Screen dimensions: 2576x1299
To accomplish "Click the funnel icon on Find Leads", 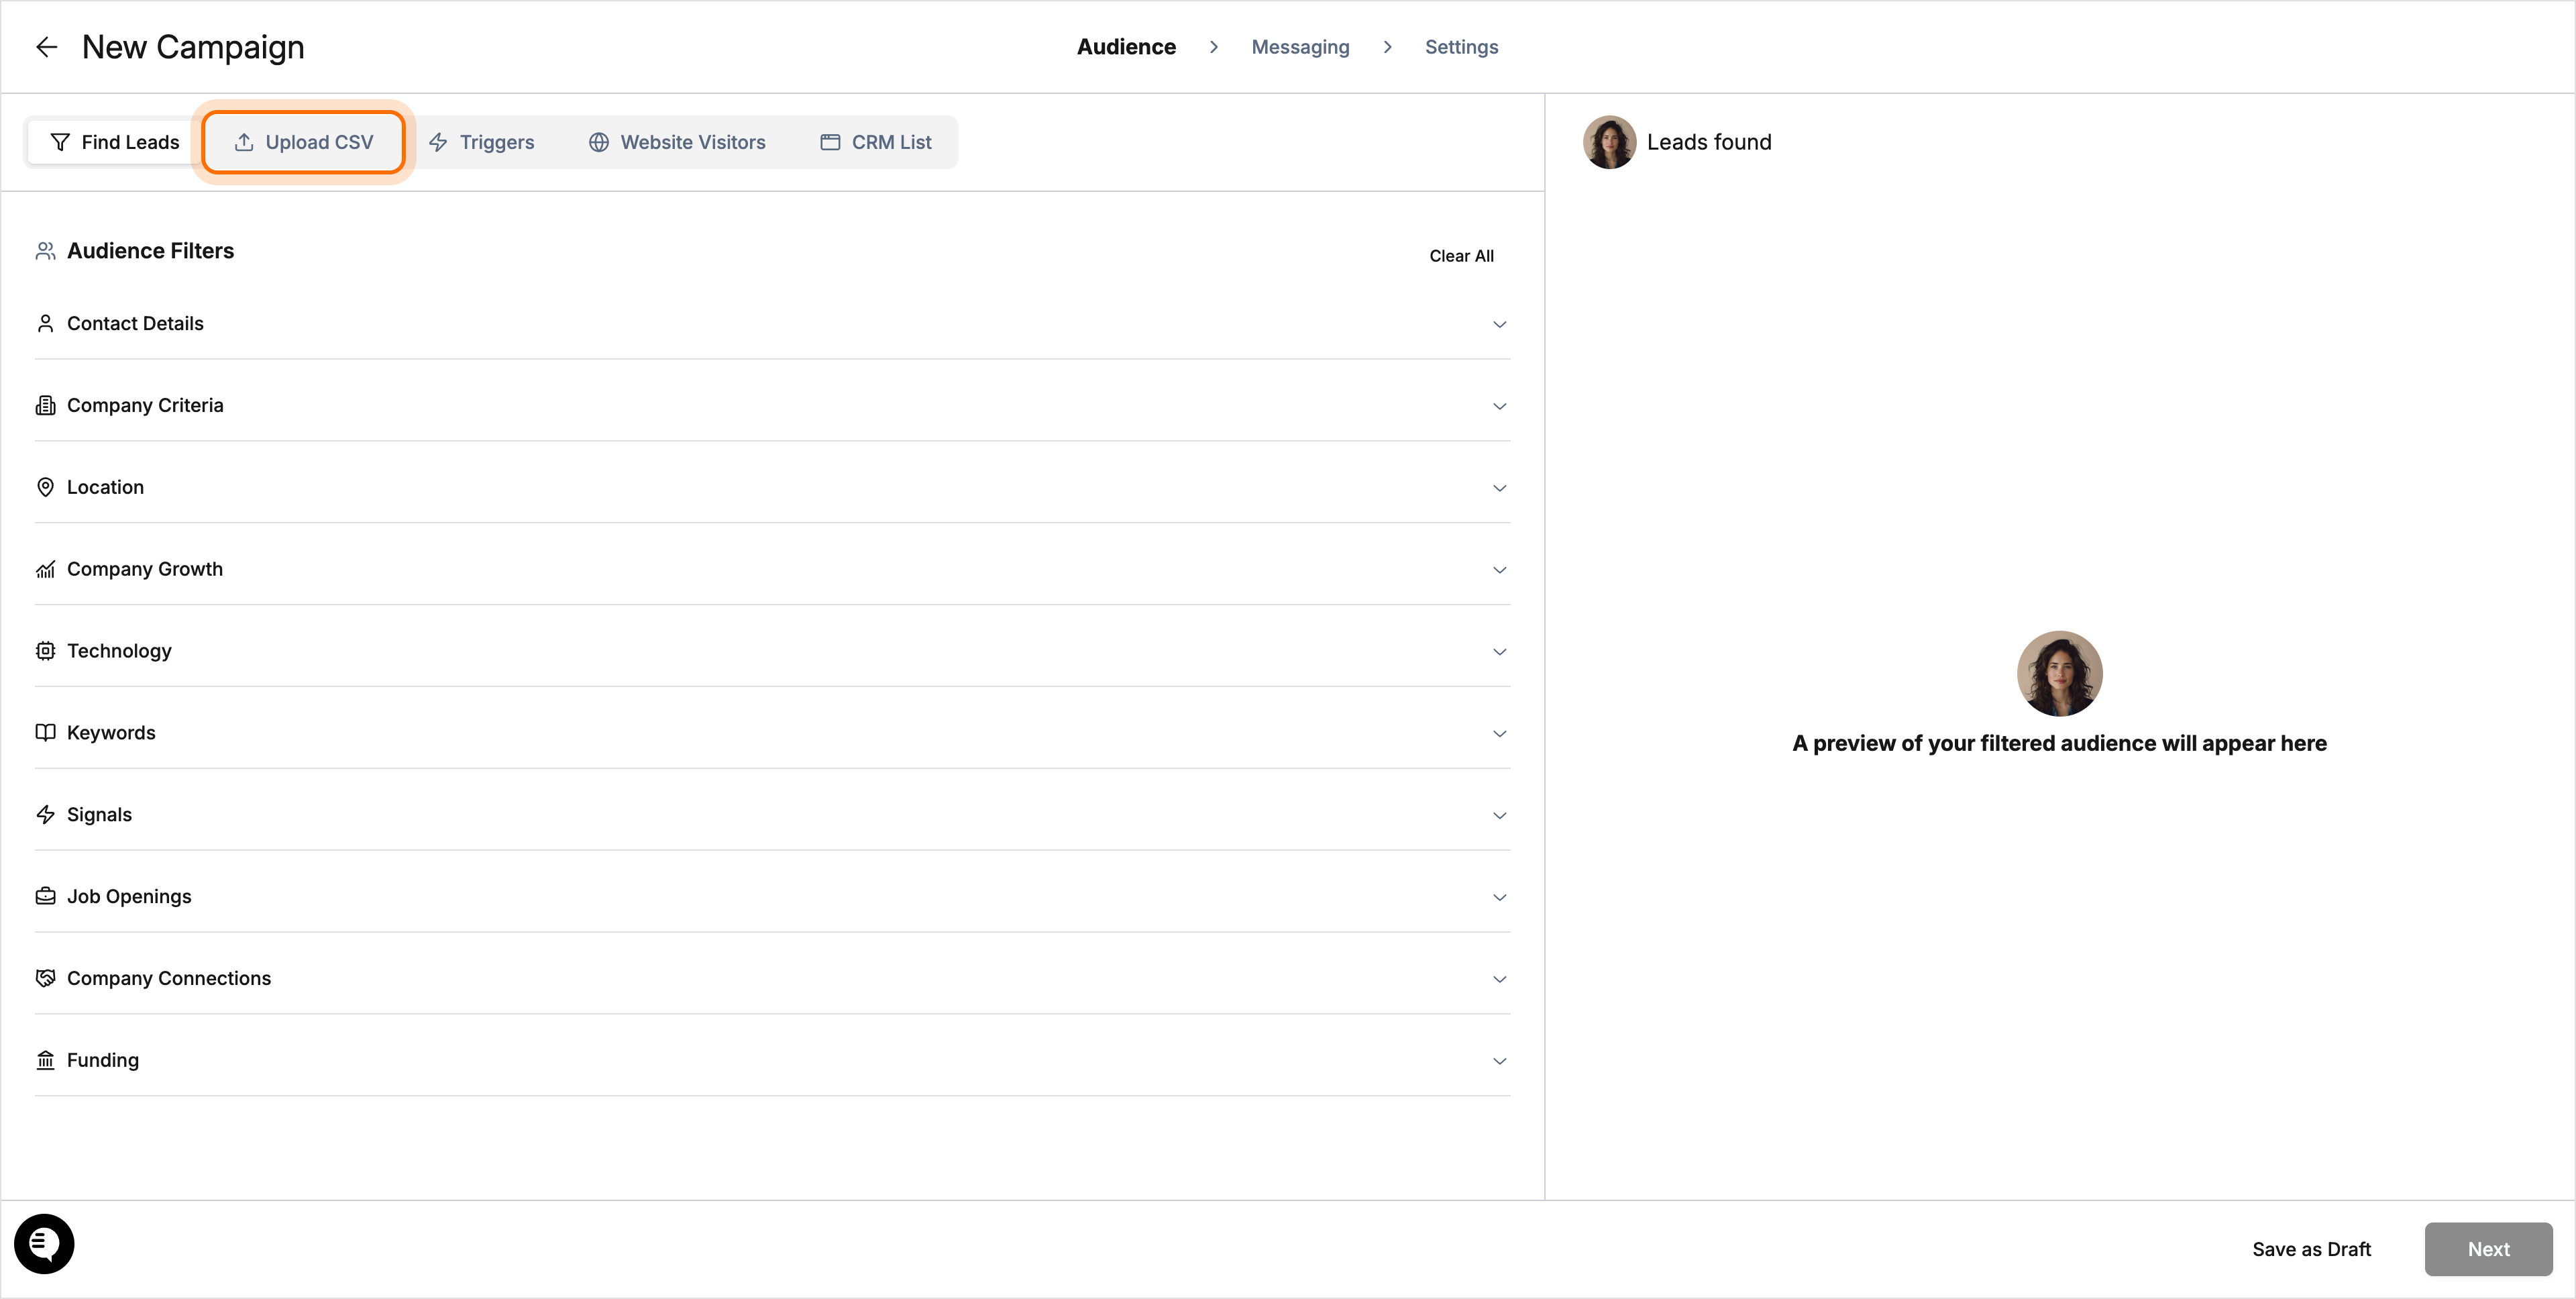I will tap(60, 142).
